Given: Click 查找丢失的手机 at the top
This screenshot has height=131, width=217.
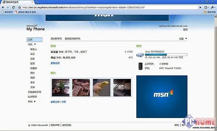Looking at the screenshot, I should click(73, 39).
